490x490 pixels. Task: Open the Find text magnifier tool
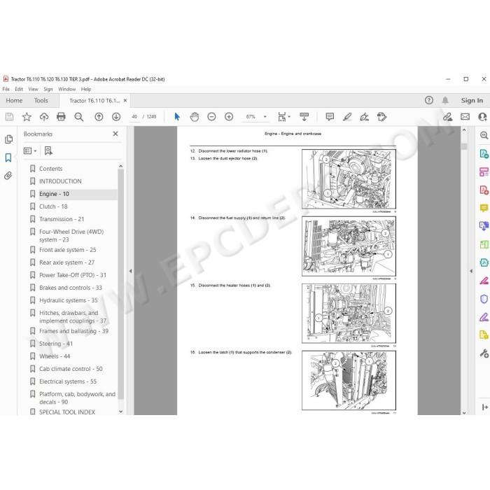(78, 117)
